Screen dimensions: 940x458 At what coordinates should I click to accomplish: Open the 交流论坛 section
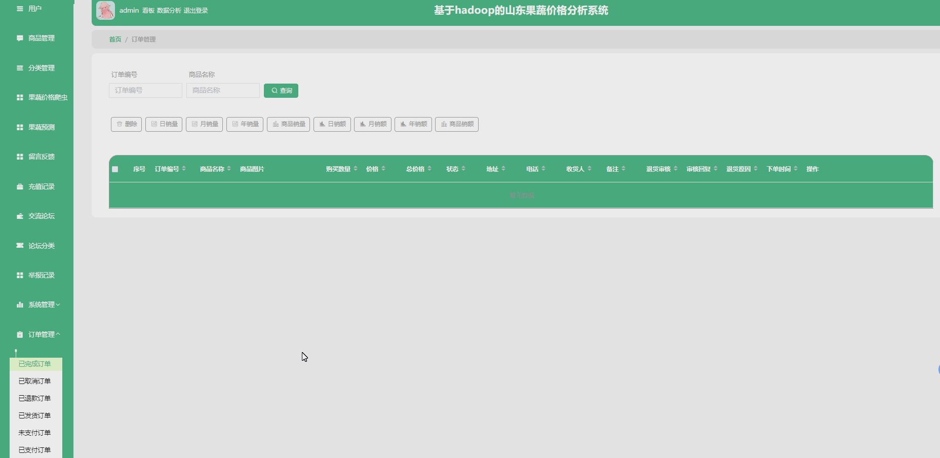coord(41,216)
